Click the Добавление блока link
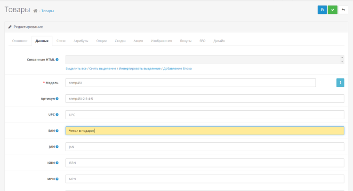353x191 pixels. coord(177,69)
